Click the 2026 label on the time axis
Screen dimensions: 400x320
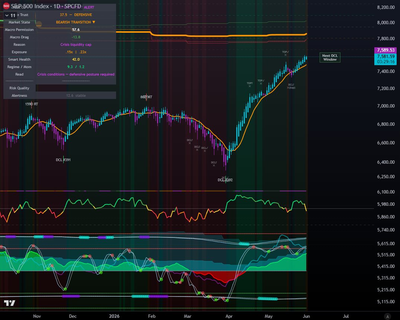click(114, 316)
